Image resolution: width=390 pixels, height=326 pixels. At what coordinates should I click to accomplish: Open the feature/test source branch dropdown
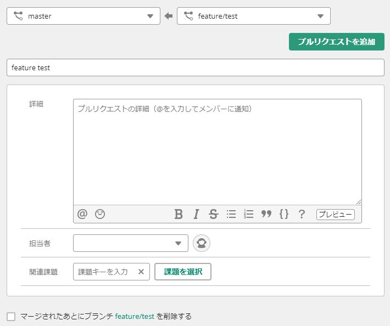click(x=254, y=16)
